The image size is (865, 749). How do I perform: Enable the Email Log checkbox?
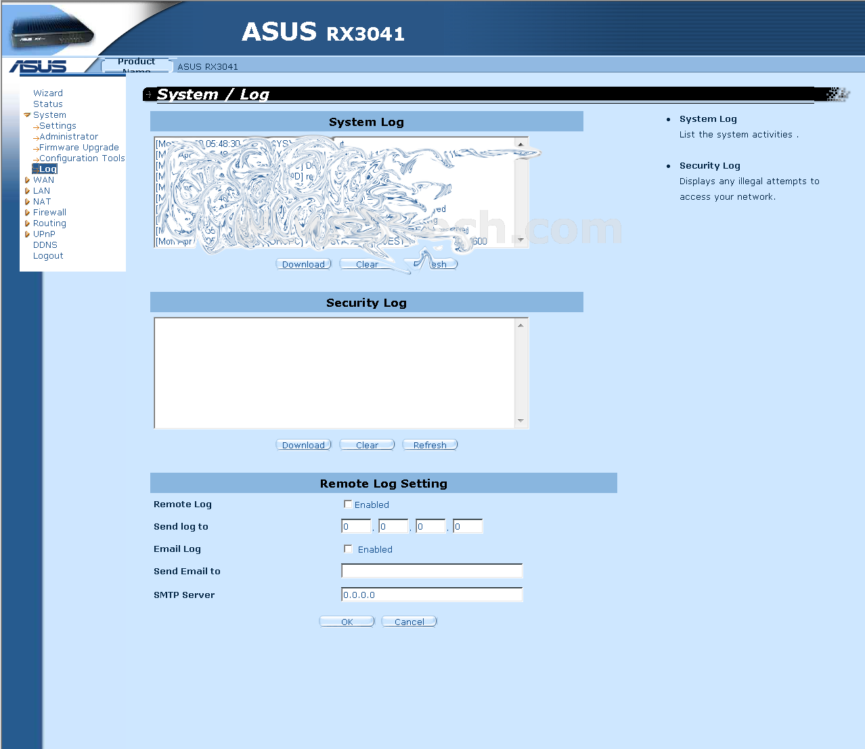click(348, 549)
